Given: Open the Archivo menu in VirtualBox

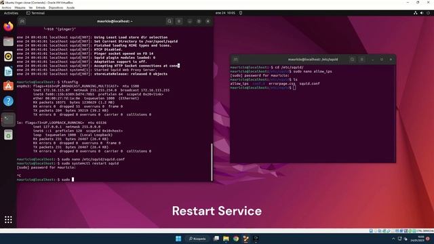Looking at the screenshot, I should pos(6,7).
